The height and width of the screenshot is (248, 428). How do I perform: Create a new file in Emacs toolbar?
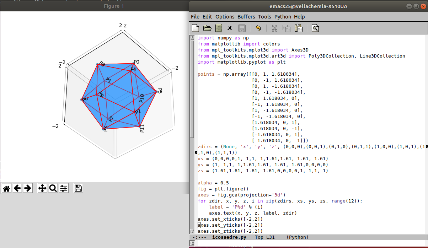(196, 28)
